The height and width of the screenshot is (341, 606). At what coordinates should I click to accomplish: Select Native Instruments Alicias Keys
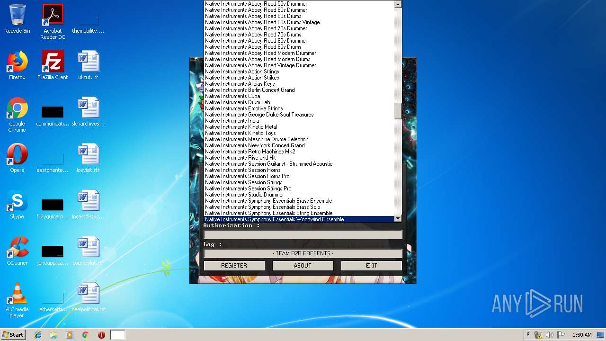pos(299,84)
